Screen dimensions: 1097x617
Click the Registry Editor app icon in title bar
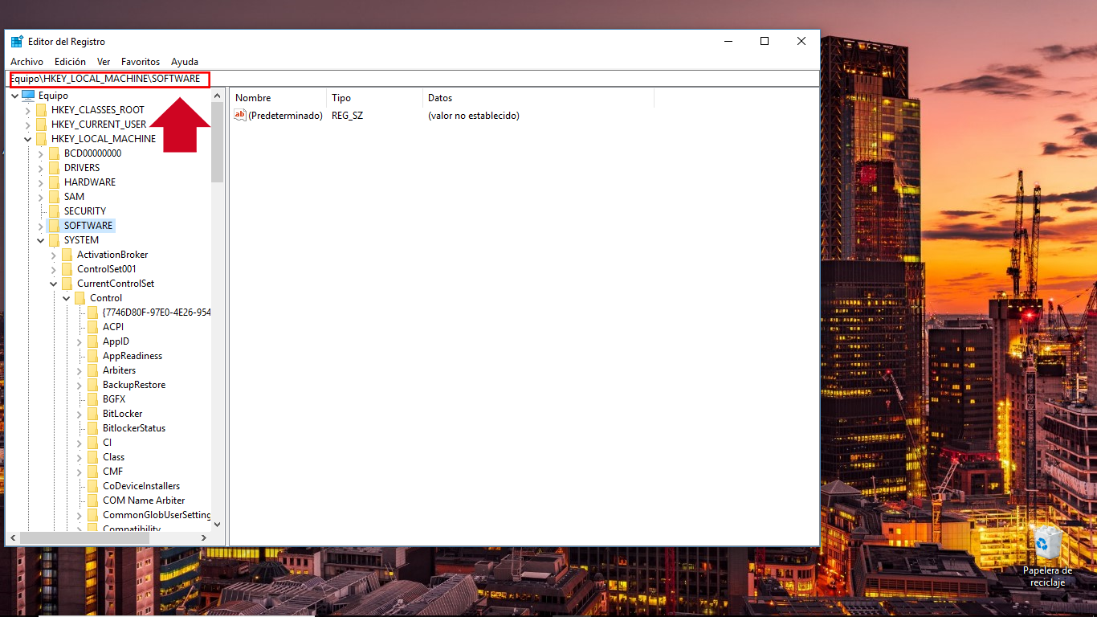[17, 42]
